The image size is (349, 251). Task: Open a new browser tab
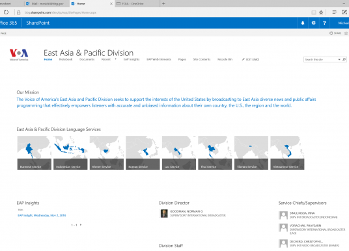pos(163,3)
